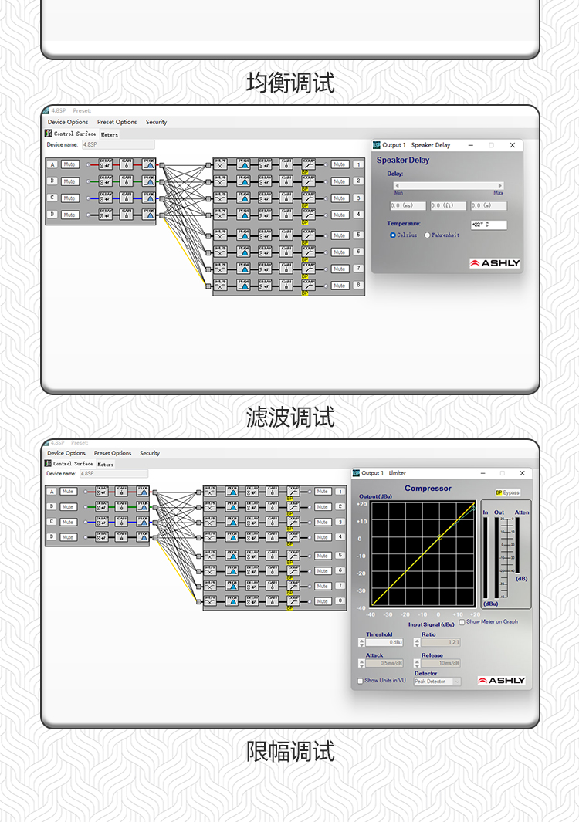The width and height of the screenshot is (579, 822).
Task: Click the Threshold 0 dBu field
Action: pos(384,643)
